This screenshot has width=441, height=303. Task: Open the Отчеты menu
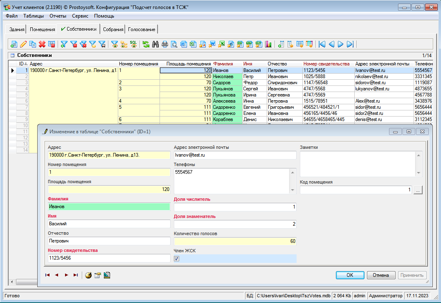pos(58,16)
